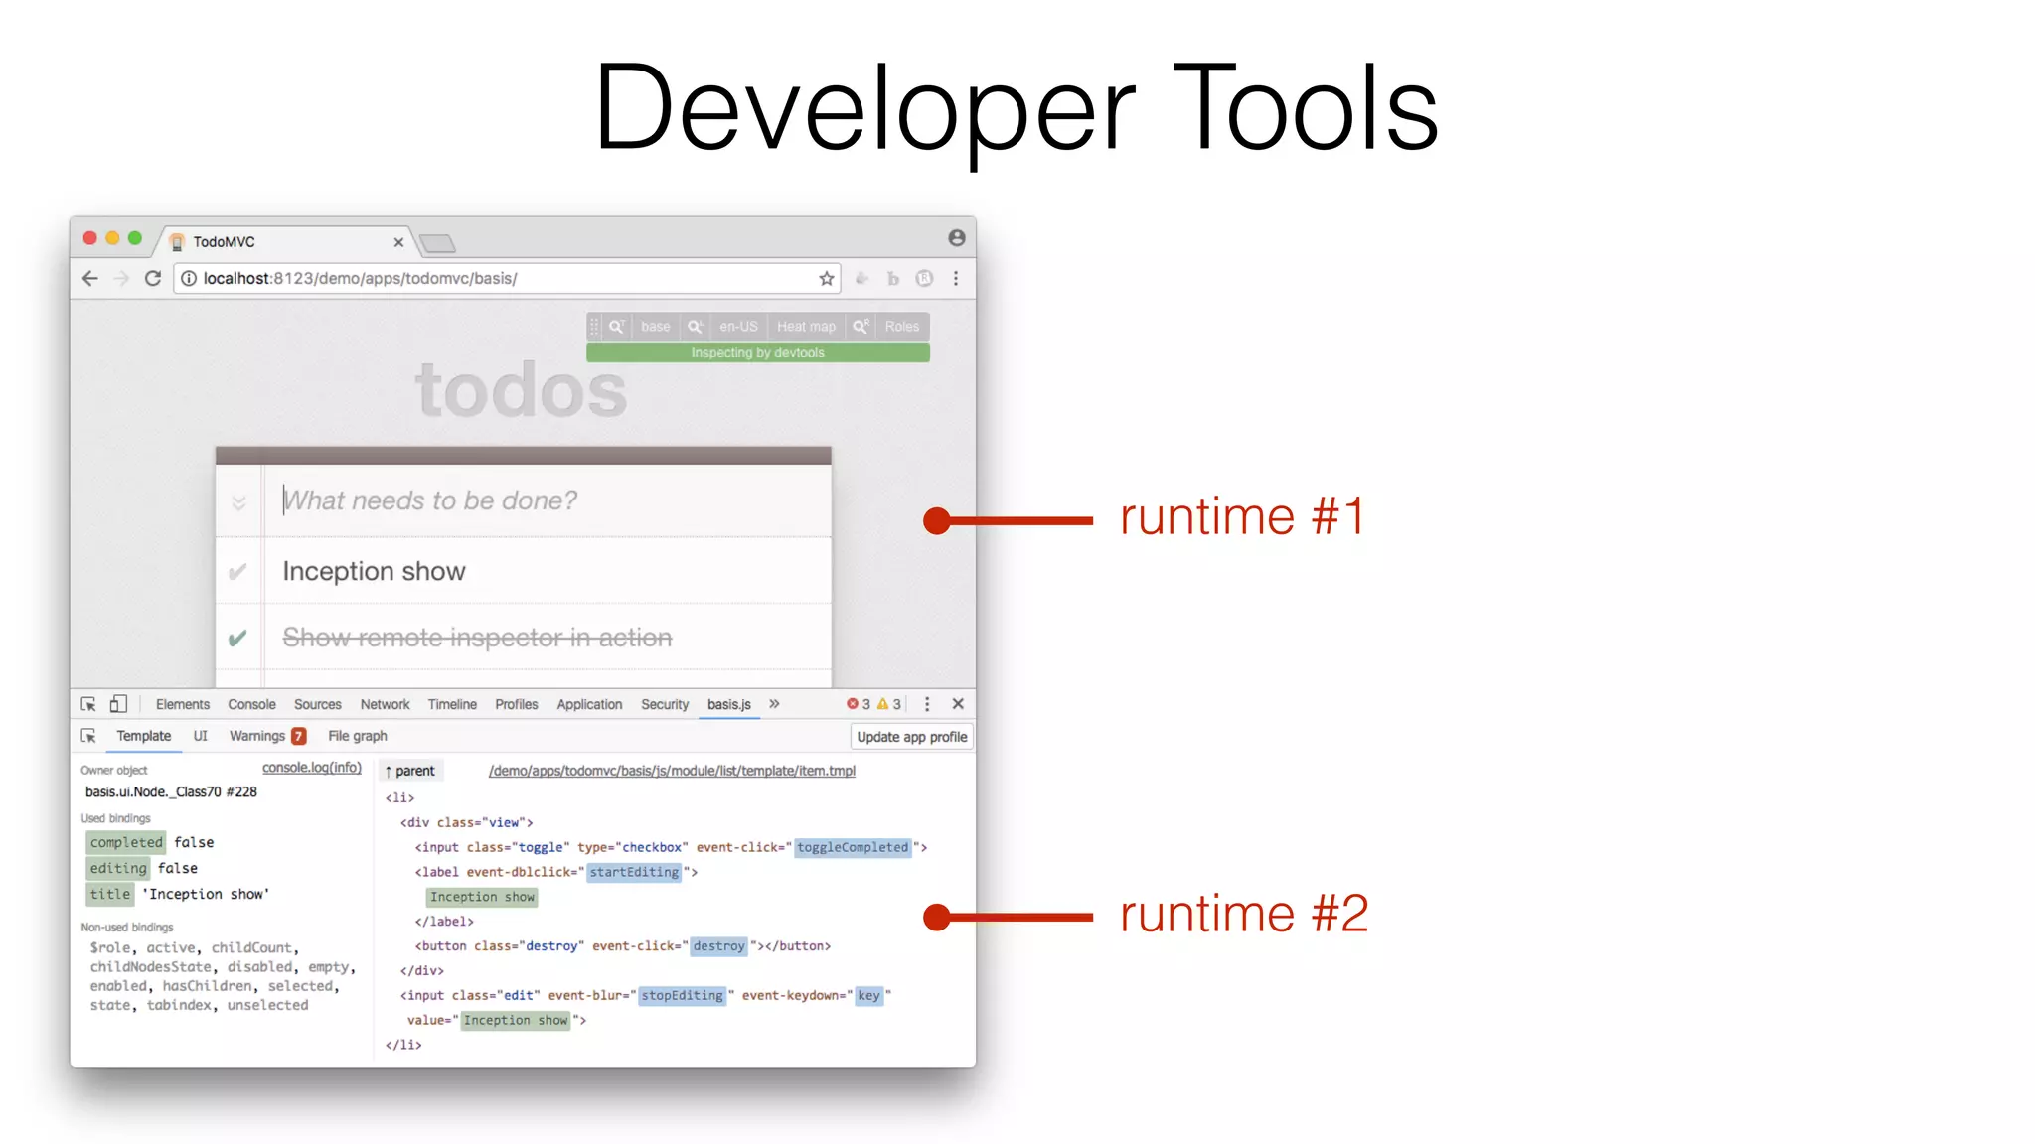Open item.tmpl file path link
The height and width of the screenshot is (1144, 2035).
pyautogui.click(x=672, y=771)
